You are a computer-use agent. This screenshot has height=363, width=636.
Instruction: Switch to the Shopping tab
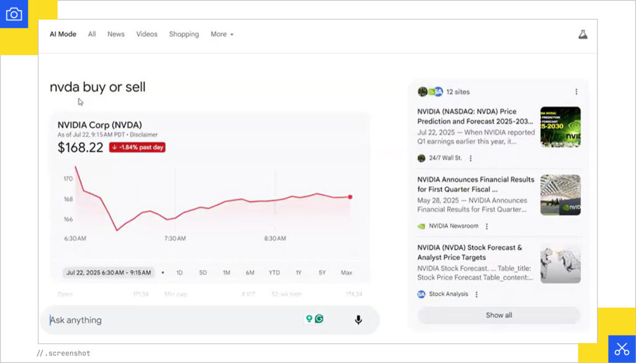click(x=184, y=34)
